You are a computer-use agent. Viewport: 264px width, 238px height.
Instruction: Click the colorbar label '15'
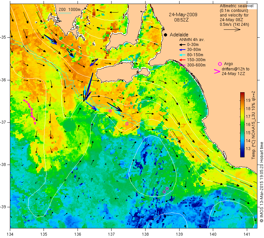248,133
